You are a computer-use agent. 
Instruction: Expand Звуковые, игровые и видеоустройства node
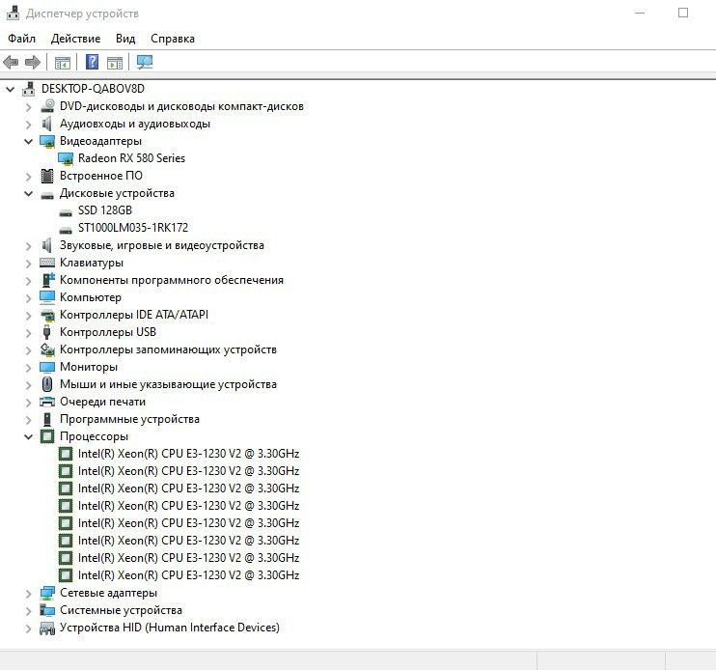(x=28, y=246)
